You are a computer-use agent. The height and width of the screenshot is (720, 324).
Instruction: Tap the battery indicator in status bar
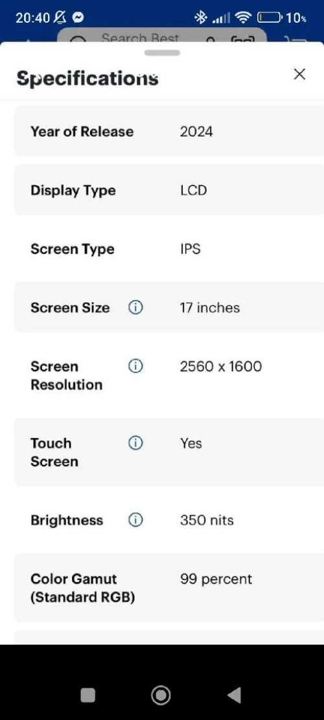(x=270, y=18)
